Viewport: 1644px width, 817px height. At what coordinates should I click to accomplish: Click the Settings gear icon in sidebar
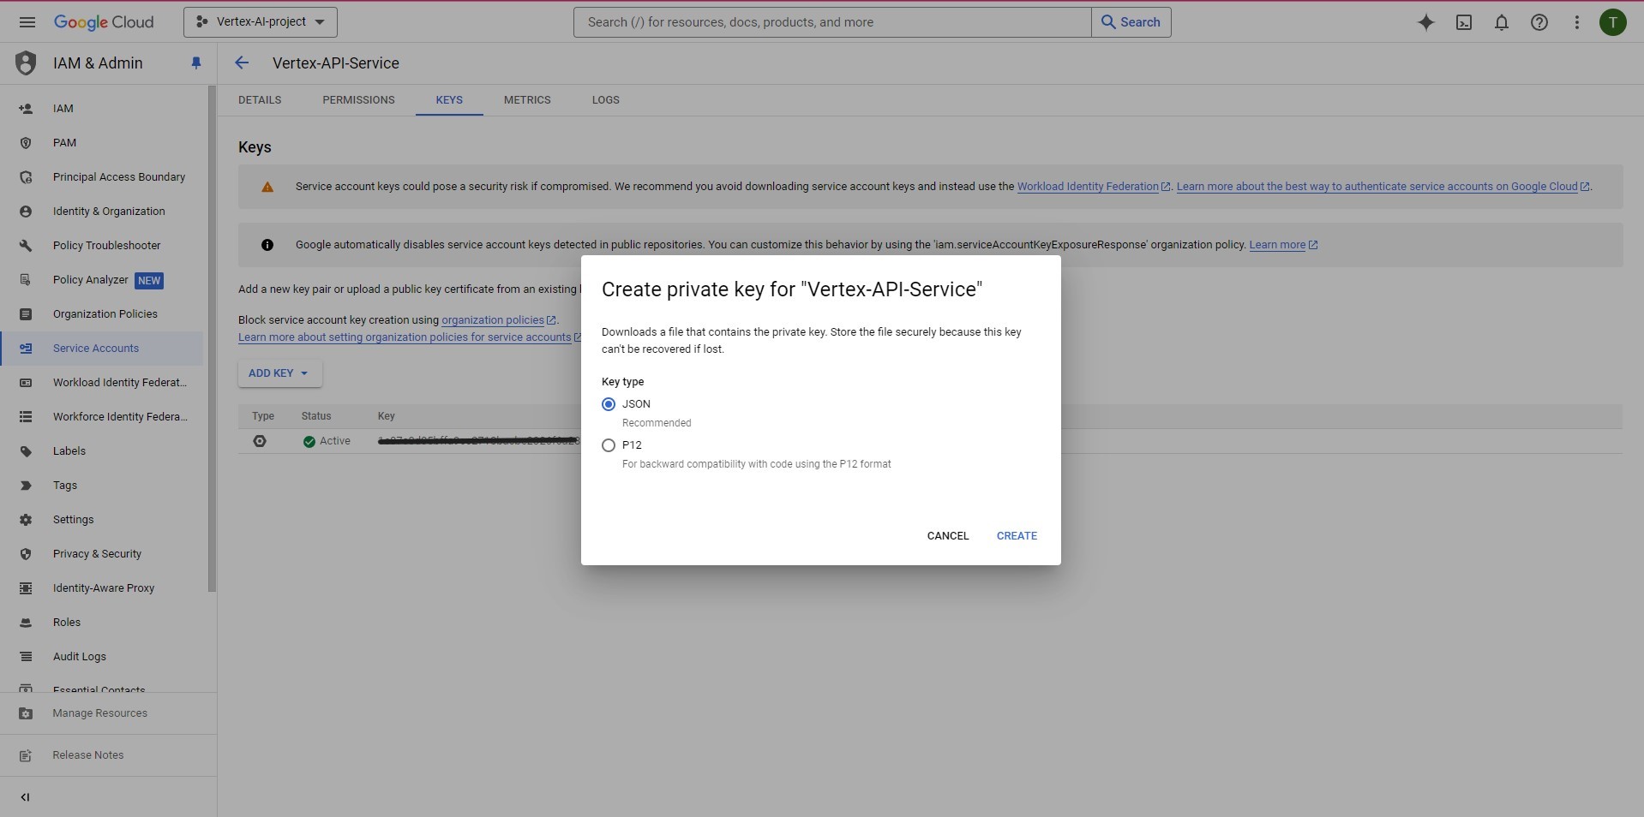pos(26,520)
